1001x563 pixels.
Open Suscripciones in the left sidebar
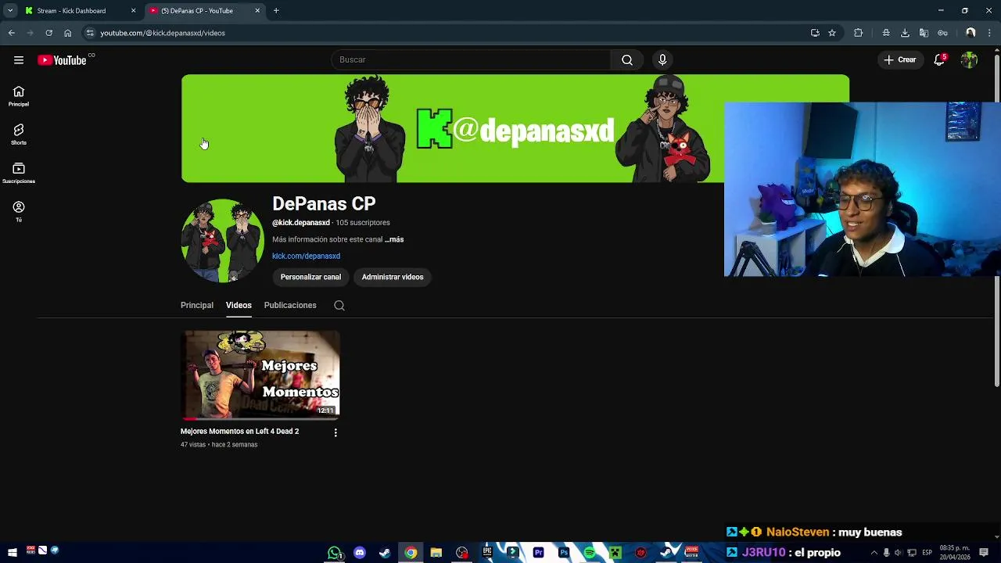[x=19, y=173]
